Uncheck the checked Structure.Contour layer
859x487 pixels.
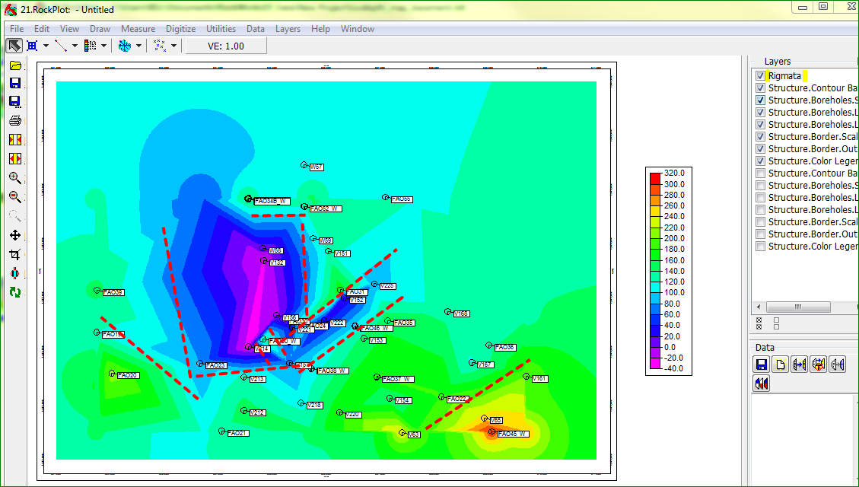click(x=760, y=88)
